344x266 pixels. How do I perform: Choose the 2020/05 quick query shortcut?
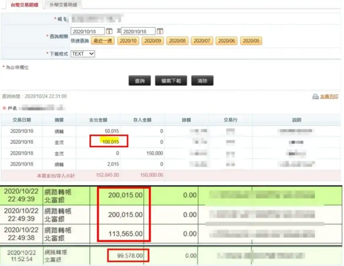pos(251,40)
